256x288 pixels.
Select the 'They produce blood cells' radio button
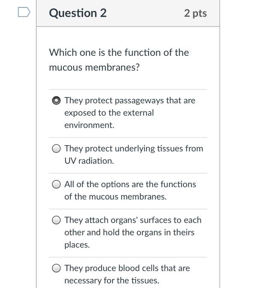57,269
